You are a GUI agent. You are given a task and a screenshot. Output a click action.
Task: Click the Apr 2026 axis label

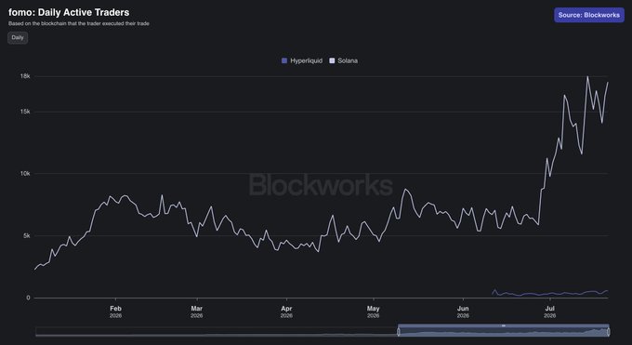tap(286, 312)
